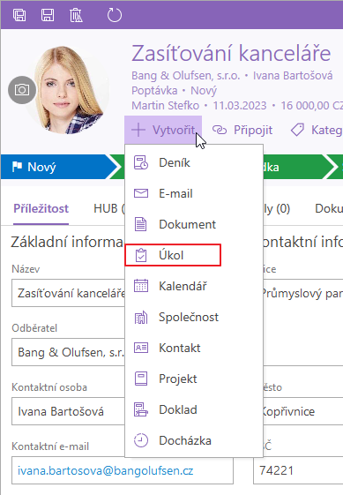Click the Bang & Olufsen, s.r.o. header text

coord(185,76)
